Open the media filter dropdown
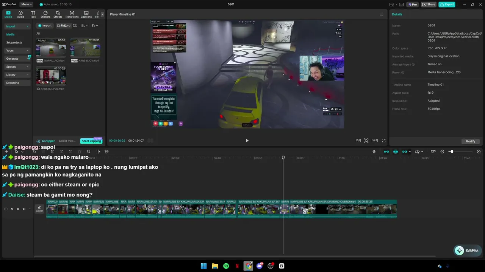The height and width of the screenshot is (272, 485). coord(94,26)
